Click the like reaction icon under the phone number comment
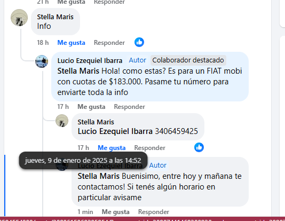The height and width of the screenshot is (221, 285). coord(199,147)
